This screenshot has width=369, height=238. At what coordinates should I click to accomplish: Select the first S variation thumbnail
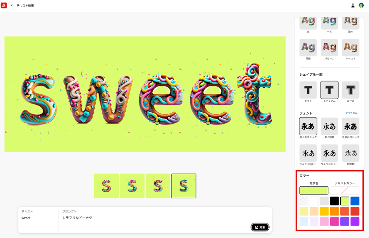tap(106, 186)
